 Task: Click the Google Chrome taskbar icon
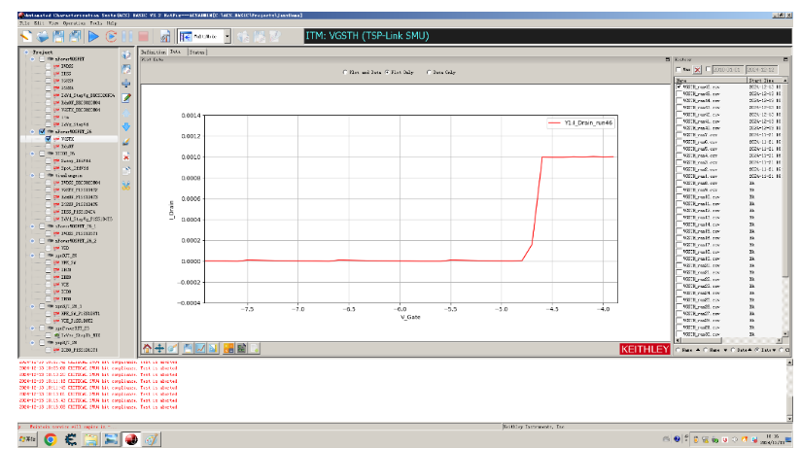(51, 439)
